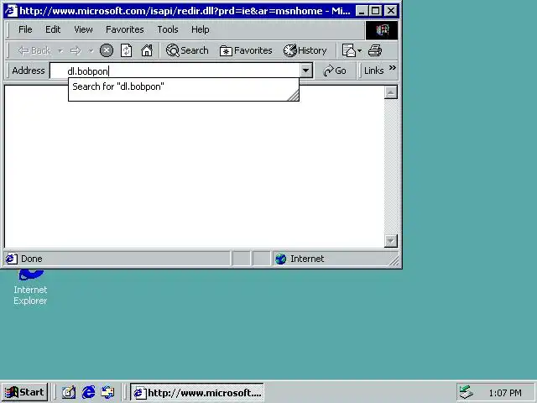Viewport: 537px width, 403px height.
Task: Show the History pane from toolbar
Action: pyautogui.click(x=305, y=50)
